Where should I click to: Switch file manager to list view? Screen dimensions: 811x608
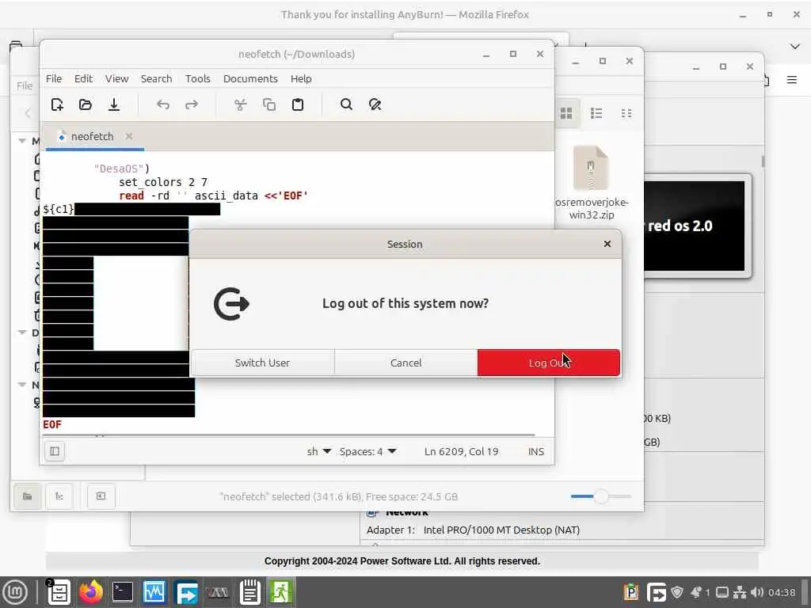(x=596, y=113)
